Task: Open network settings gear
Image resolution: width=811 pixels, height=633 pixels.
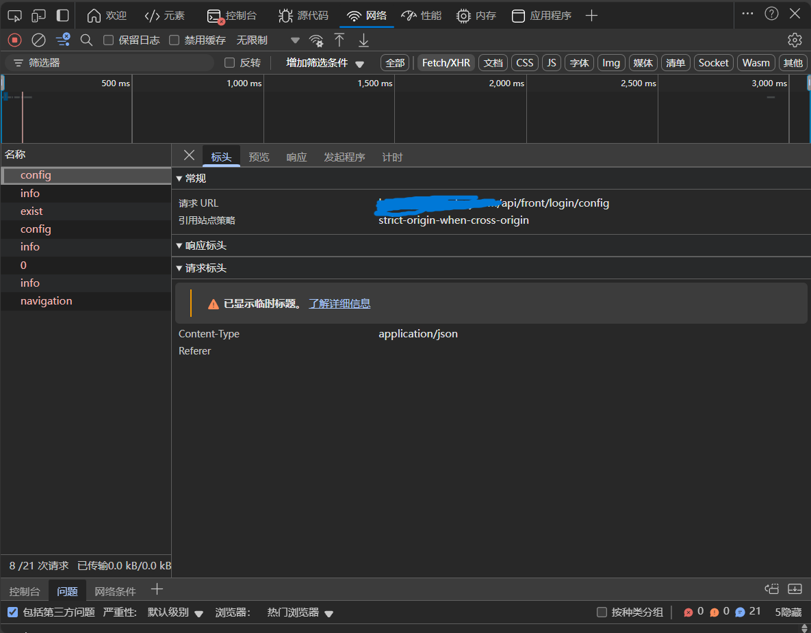Action: [795, 40]
